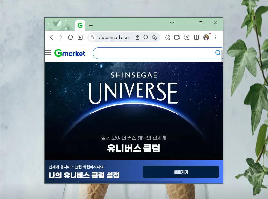Open the side panel icon

click(196, 37)
